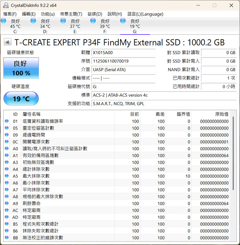The width and height of the screenshot is (240, 245).
Task: Click the power-on hours value 0 小時
Action: (219, 87)
